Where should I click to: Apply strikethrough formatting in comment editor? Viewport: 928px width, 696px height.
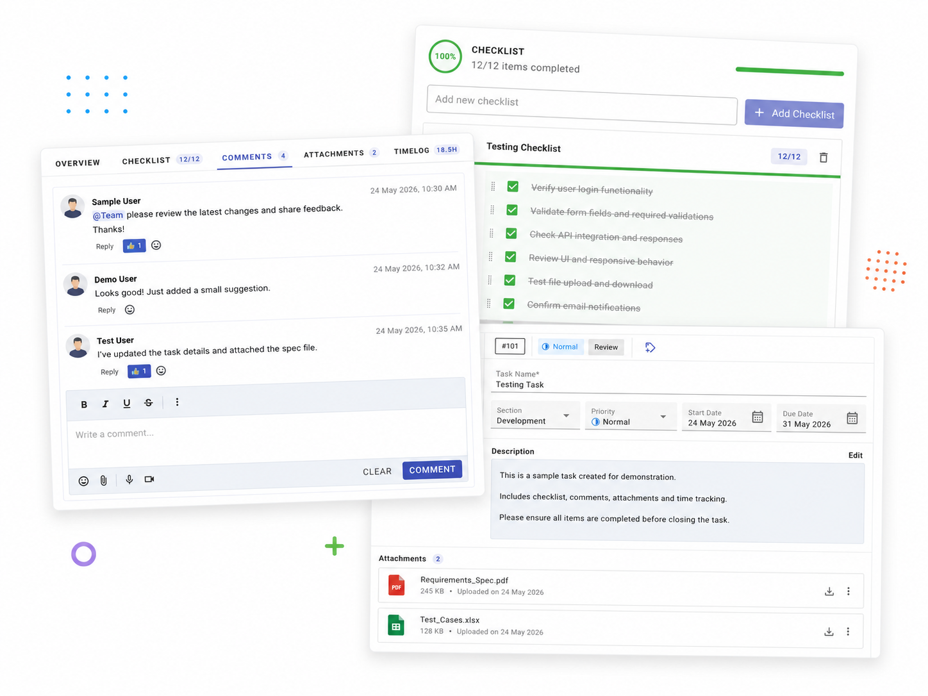pos(149,402)
